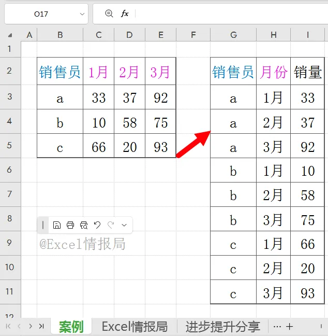This screenshot has height=336, width=328.
Task: Select cell containing 93 in column E
Action: coord(160,146)
